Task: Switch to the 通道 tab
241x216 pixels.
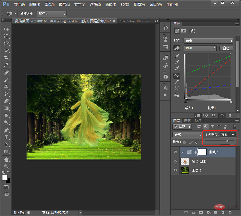Action: [187, 121]
